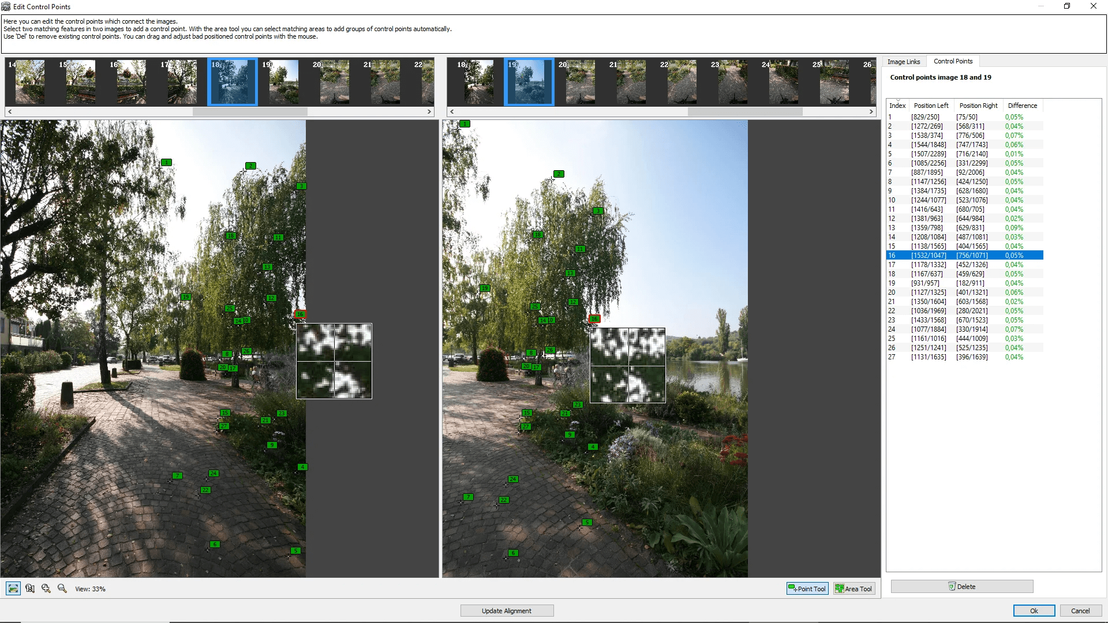Enable the Area Tool

(x=854, y=588)
